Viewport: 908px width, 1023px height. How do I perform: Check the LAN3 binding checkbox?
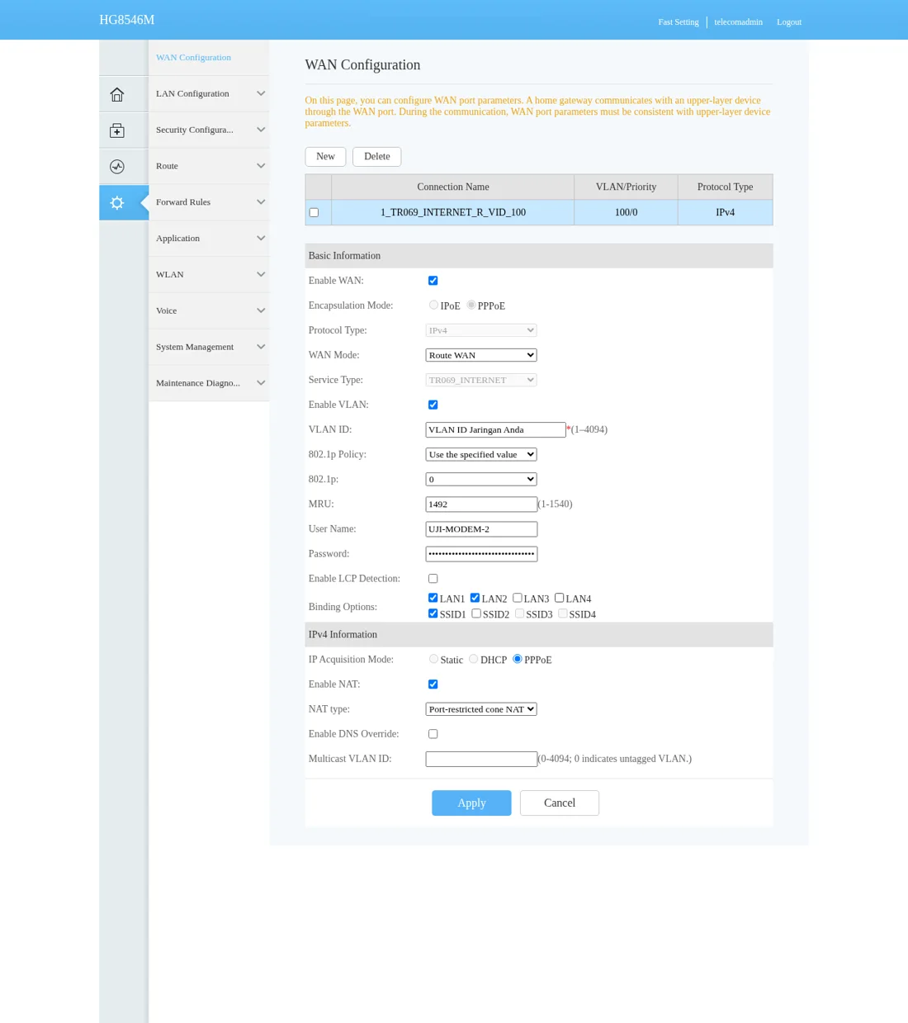pyautogui.click(x=517, y=598)
